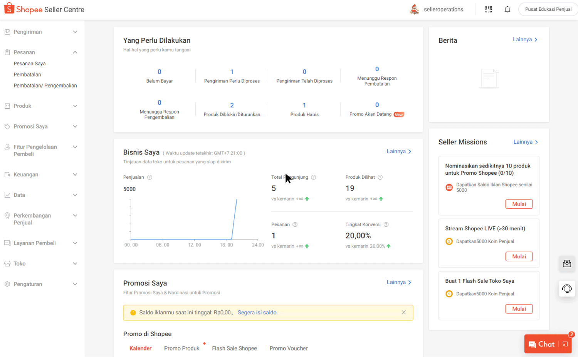578x357 pixels.
Task: Open the customer support headset icon
Action: pyautogui.click(x=567, y=289)
